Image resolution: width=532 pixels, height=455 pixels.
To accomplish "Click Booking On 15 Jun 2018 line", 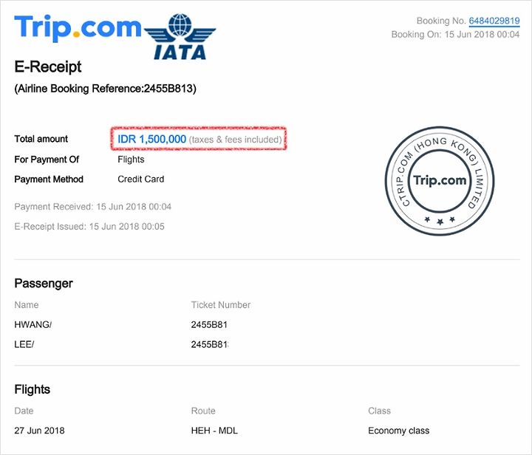I will [455, 34].
